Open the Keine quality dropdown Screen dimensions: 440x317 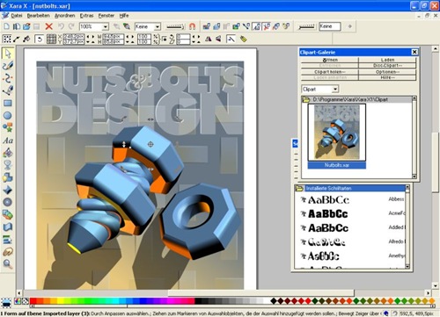click(158, 27)
